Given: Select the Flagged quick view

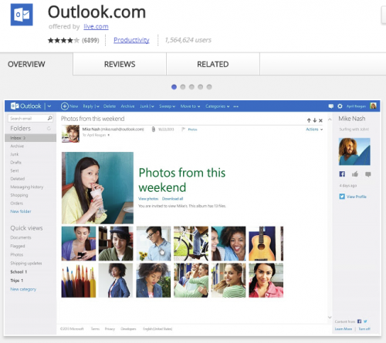Looking at the screenshot, I should coord(18,246).
